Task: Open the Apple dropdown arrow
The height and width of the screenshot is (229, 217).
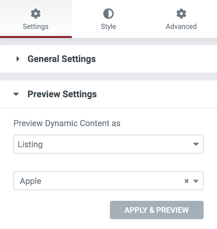Action: 196,181
